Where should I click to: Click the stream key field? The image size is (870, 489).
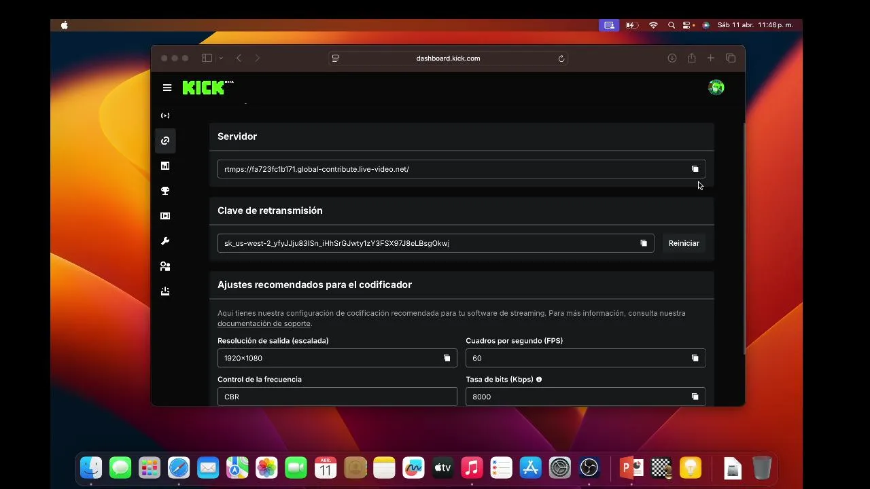click(x=436, y=243)
